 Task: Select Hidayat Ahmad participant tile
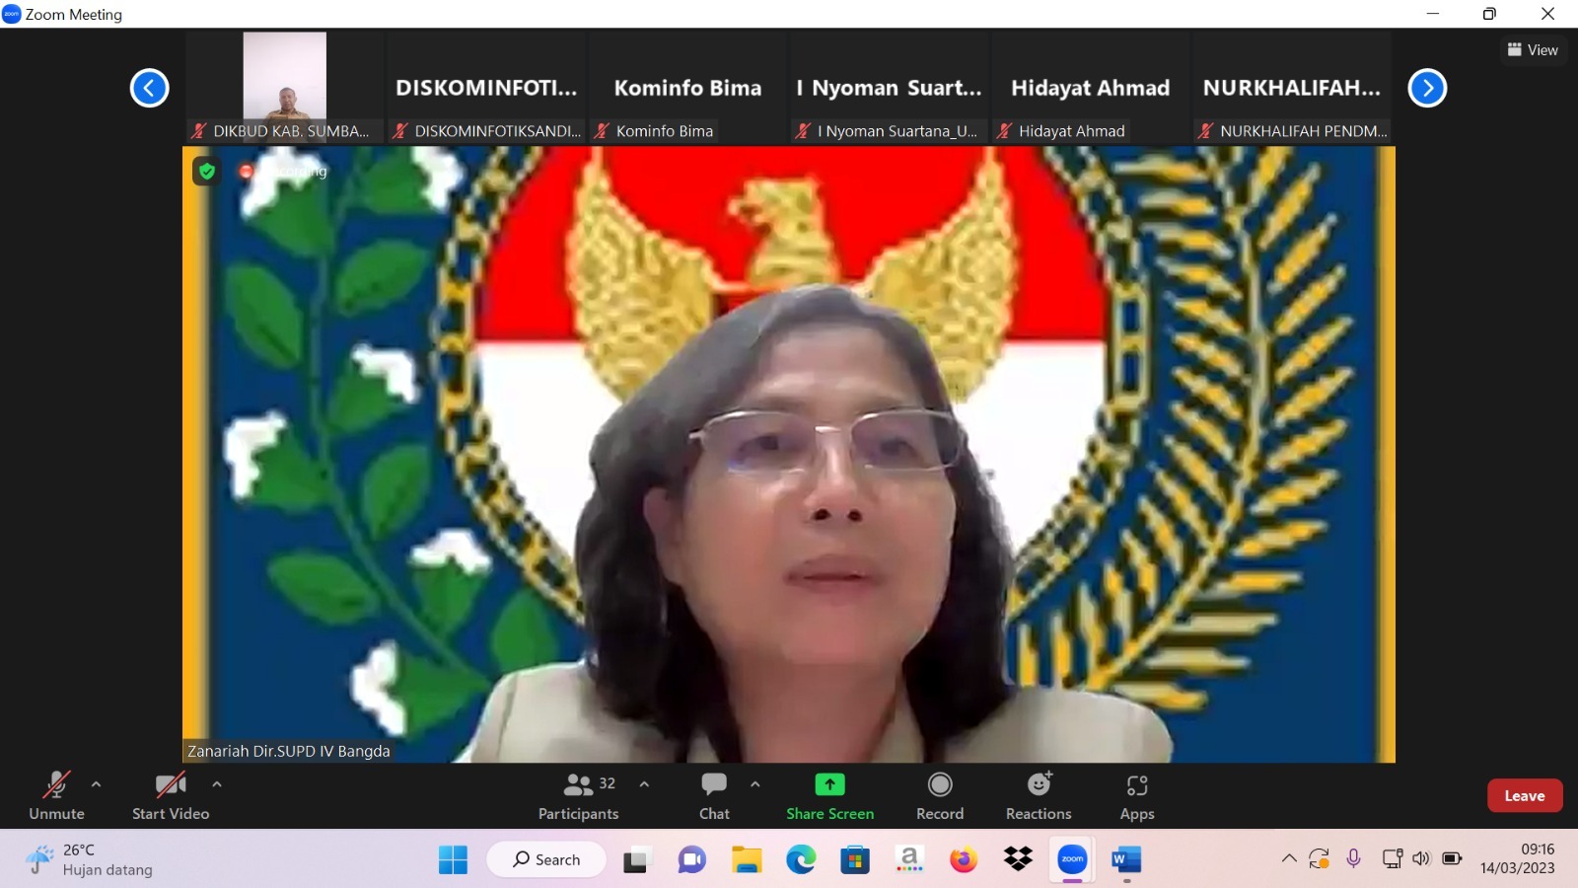(1090, 87)
